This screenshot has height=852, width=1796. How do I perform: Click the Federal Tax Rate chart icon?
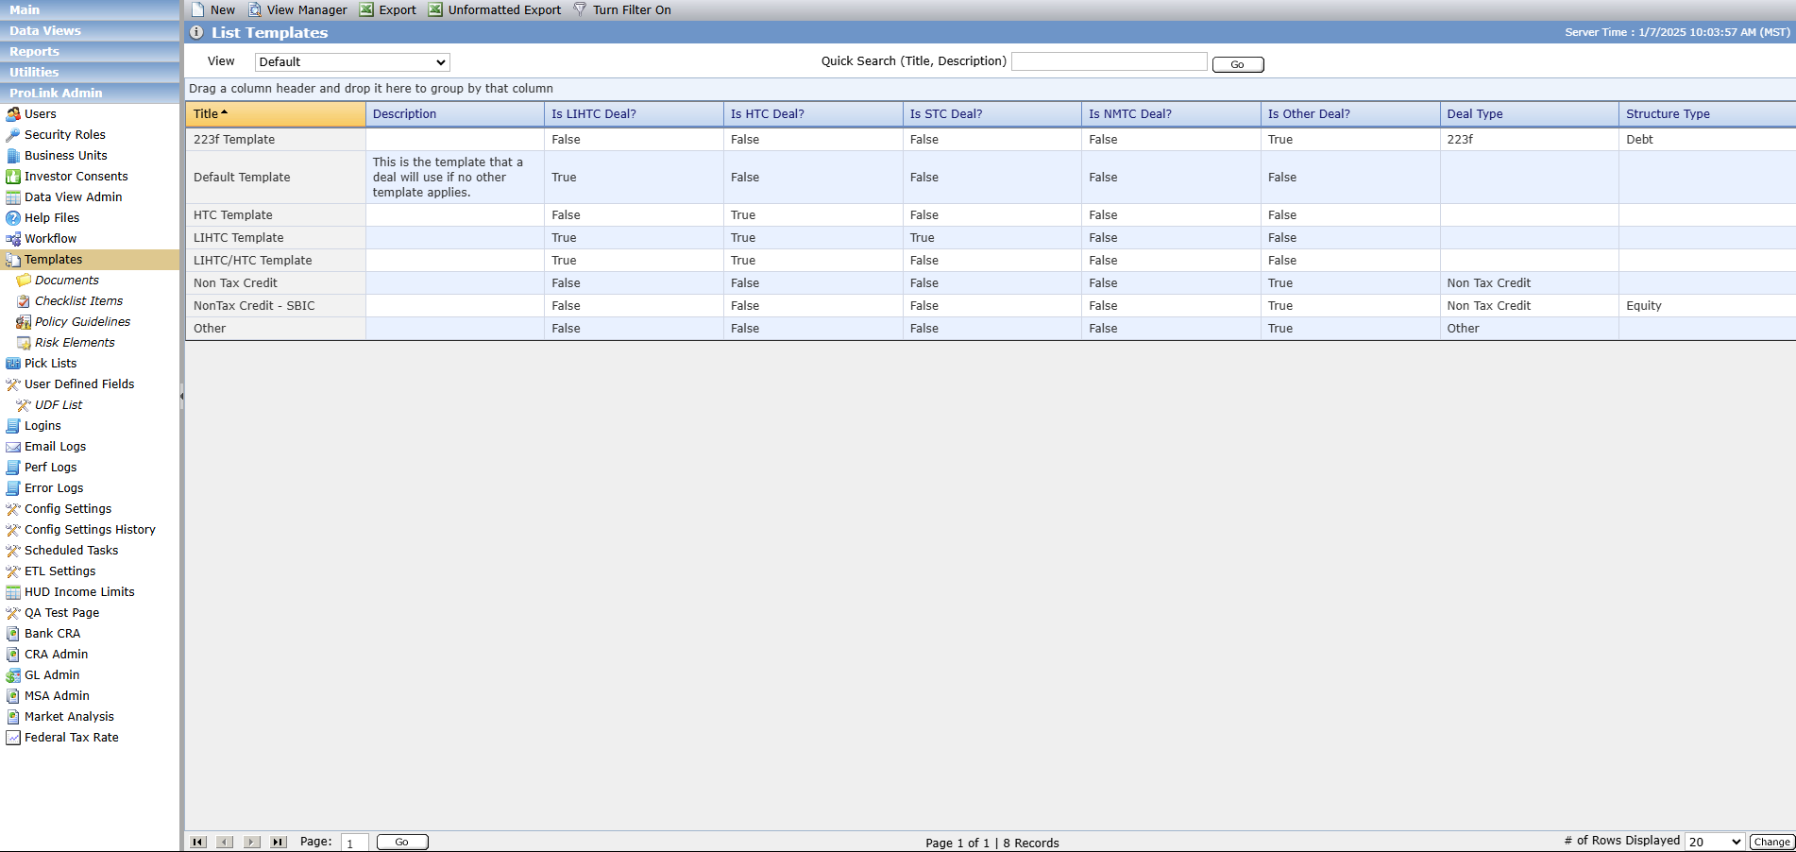point(13,738)
